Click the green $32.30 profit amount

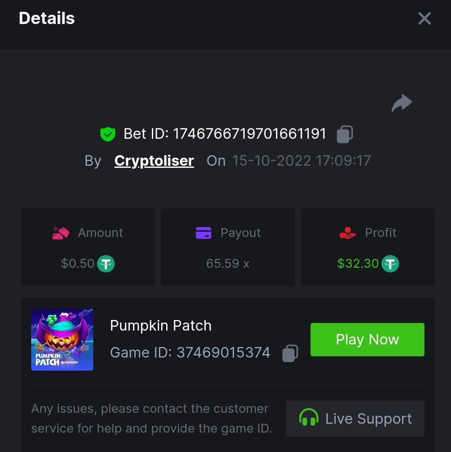coord(358,264)
